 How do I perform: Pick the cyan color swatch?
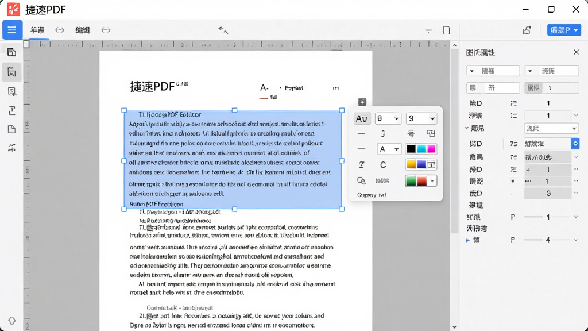tap(421, 149)
